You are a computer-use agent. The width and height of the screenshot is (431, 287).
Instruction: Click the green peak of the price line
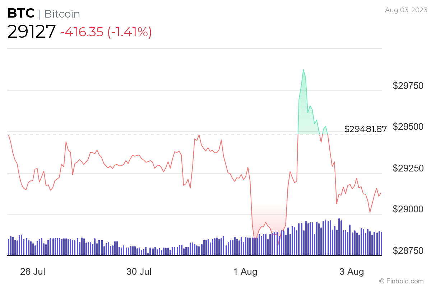coord(303,70)
